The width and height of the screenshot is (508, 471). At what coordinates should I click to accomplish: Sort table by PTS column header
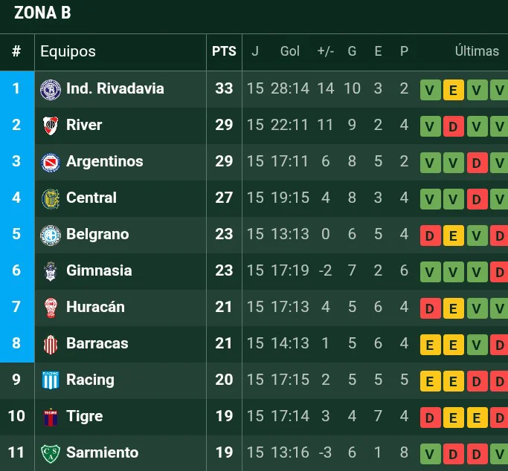(224, 51)
